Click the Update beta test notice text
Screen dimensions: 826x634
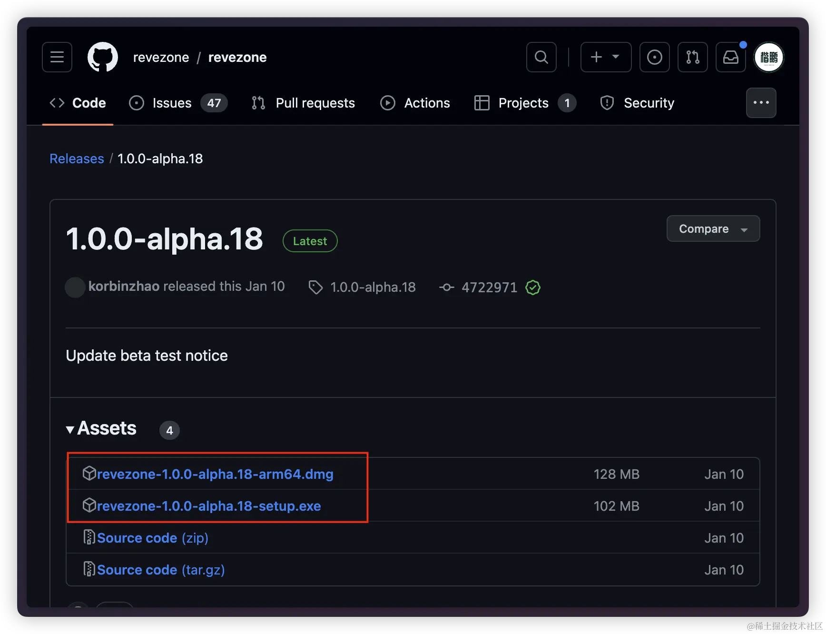(x=147, y=356)
